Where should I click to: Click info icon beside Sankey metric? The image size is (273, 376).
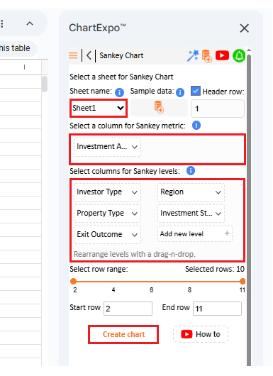click(x=196, y=126)
